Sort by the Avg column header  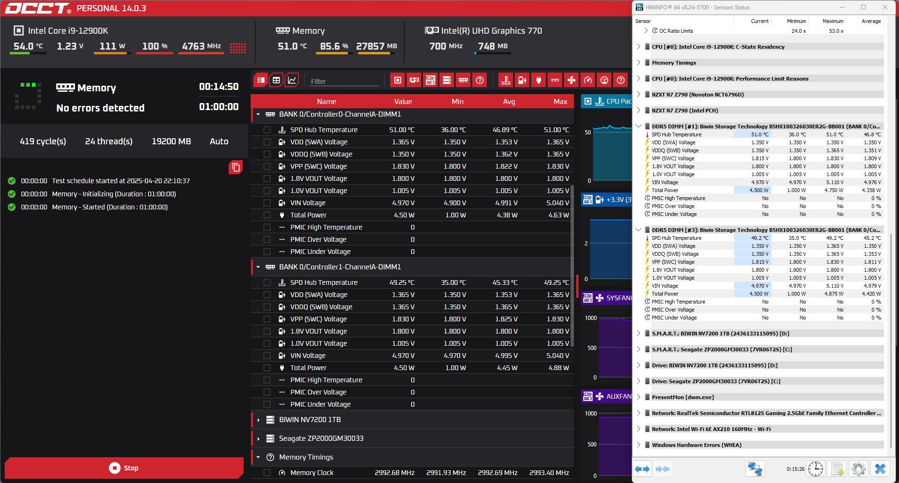[x=509, y=101]
